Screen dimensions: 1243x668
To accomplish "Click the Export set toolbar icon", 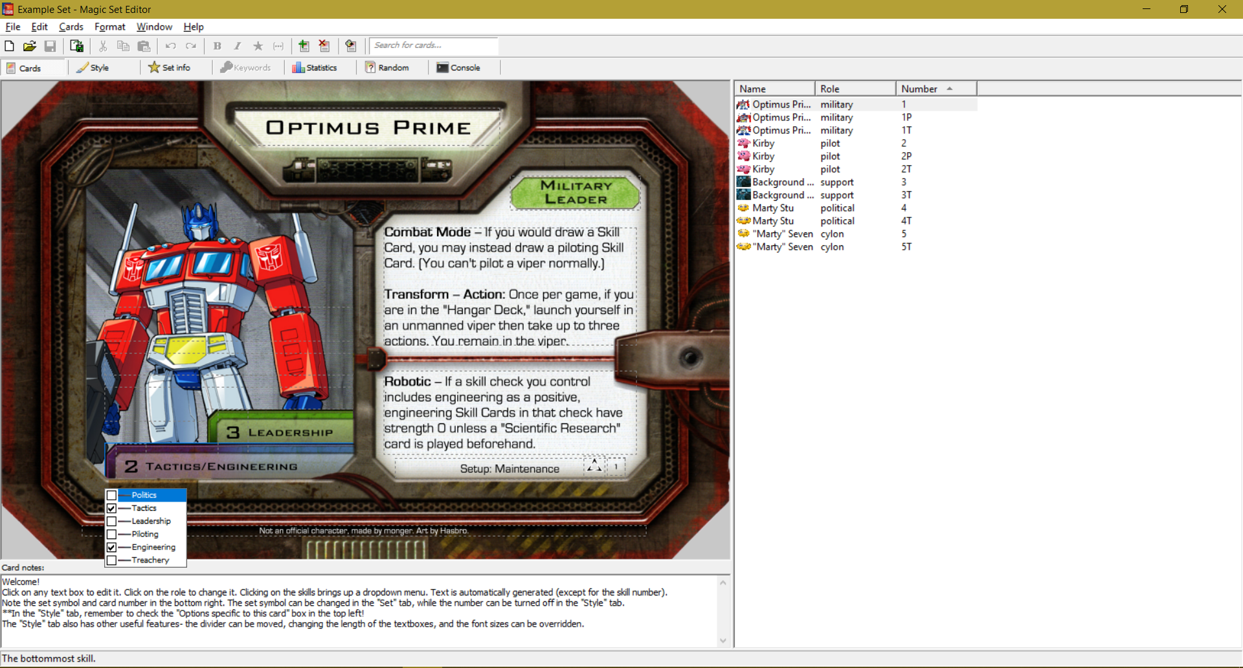I will (76, 46).
